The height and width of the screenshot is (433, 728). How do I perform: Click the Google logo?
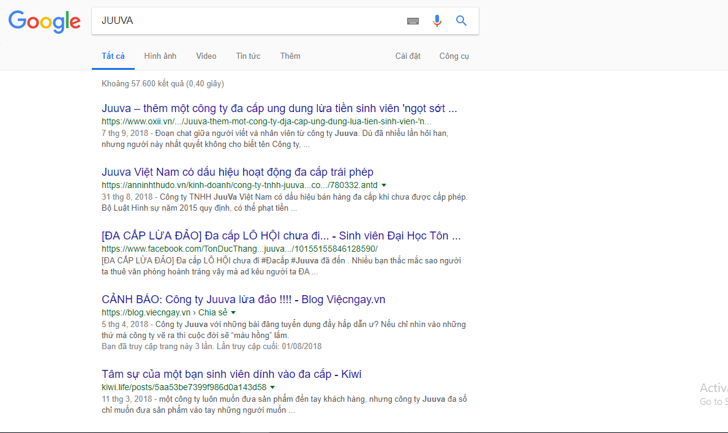(x=45, y=22)
